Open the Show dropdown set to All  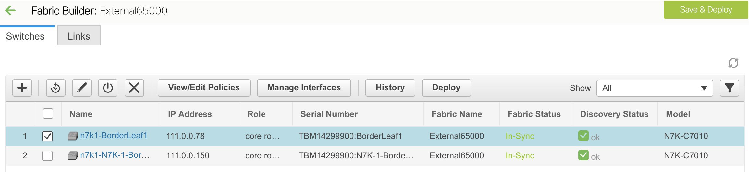[x=654, y=88]
